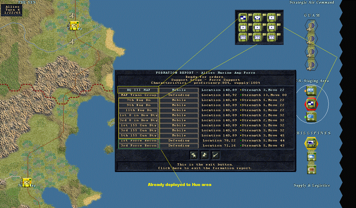Viewport: 356px width, 208px height.
Task: Toggle the Defending status of 3rd Force Recon
Action: [179, 146]
